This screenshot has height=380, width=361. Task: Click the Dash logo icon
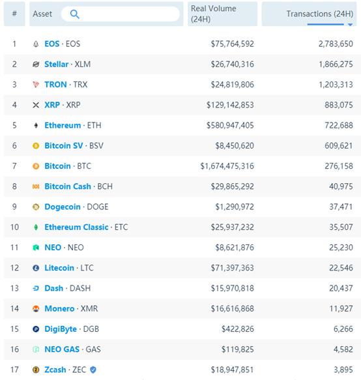(36, 288)
